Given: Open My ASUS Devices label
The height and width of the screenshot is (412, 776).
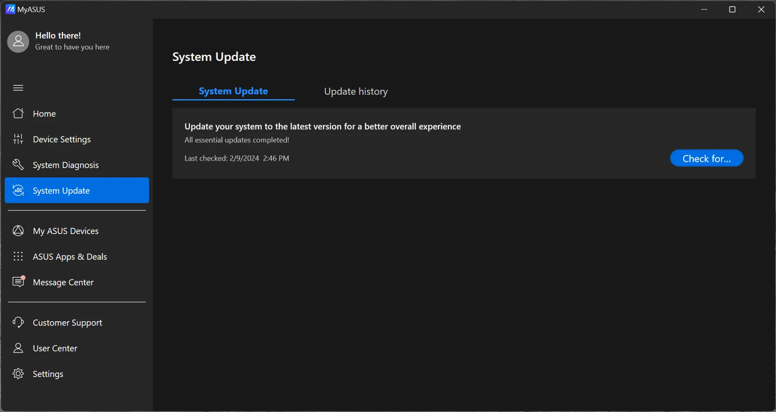Looking at the screenshot, I should pos(66,231).
